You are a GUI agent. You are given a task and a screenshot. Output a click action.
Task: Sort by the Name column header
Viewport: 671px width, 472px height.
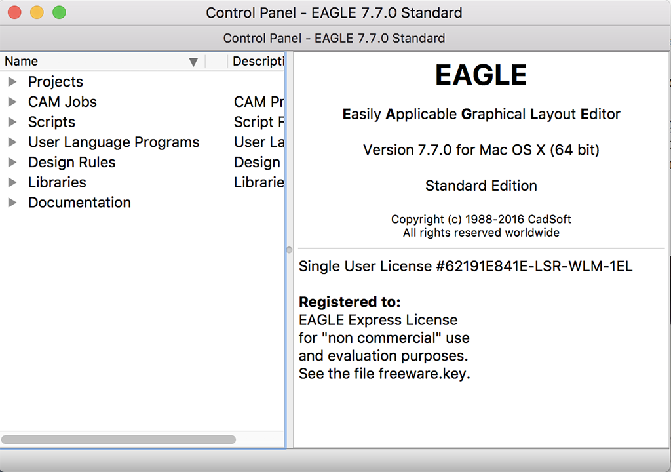[x=103, y=61]
